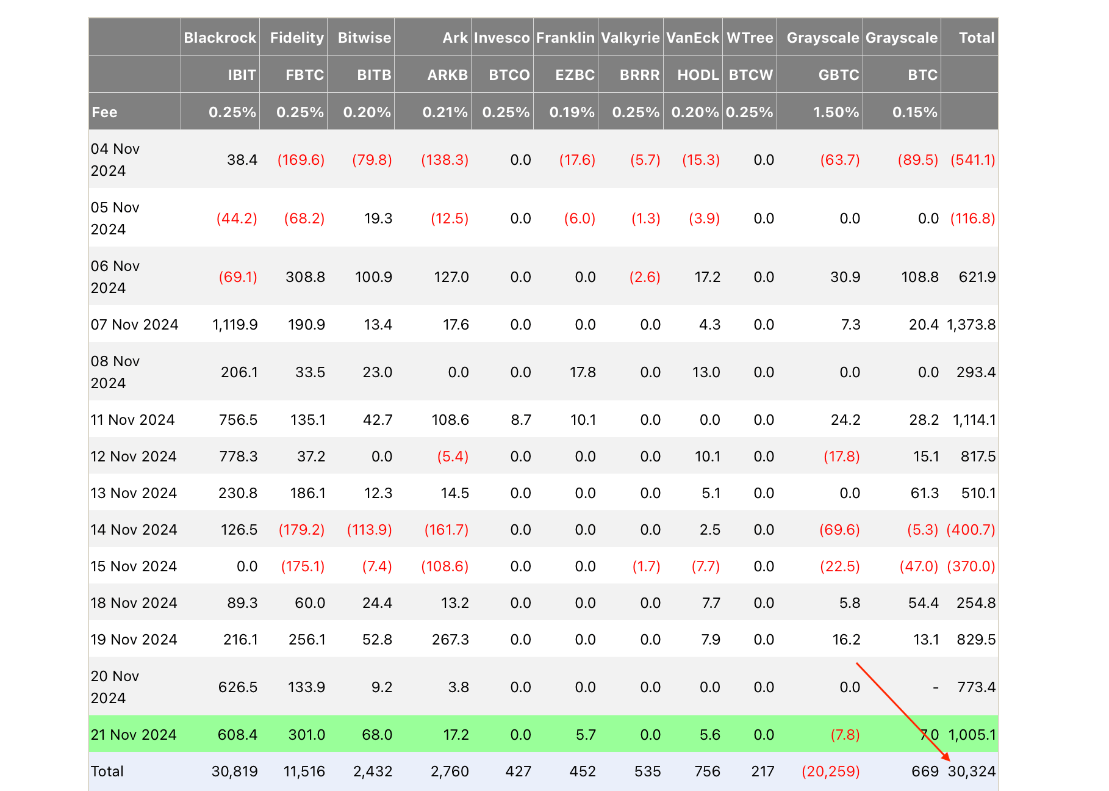Select the Franklin header cell
Screen dimensions: 1109x791
click(565, 38)
